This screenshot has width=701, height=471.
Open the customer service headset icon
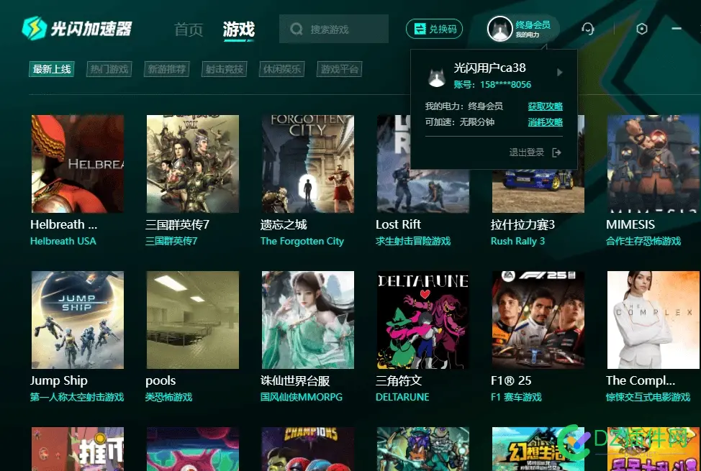pos(587,29)
